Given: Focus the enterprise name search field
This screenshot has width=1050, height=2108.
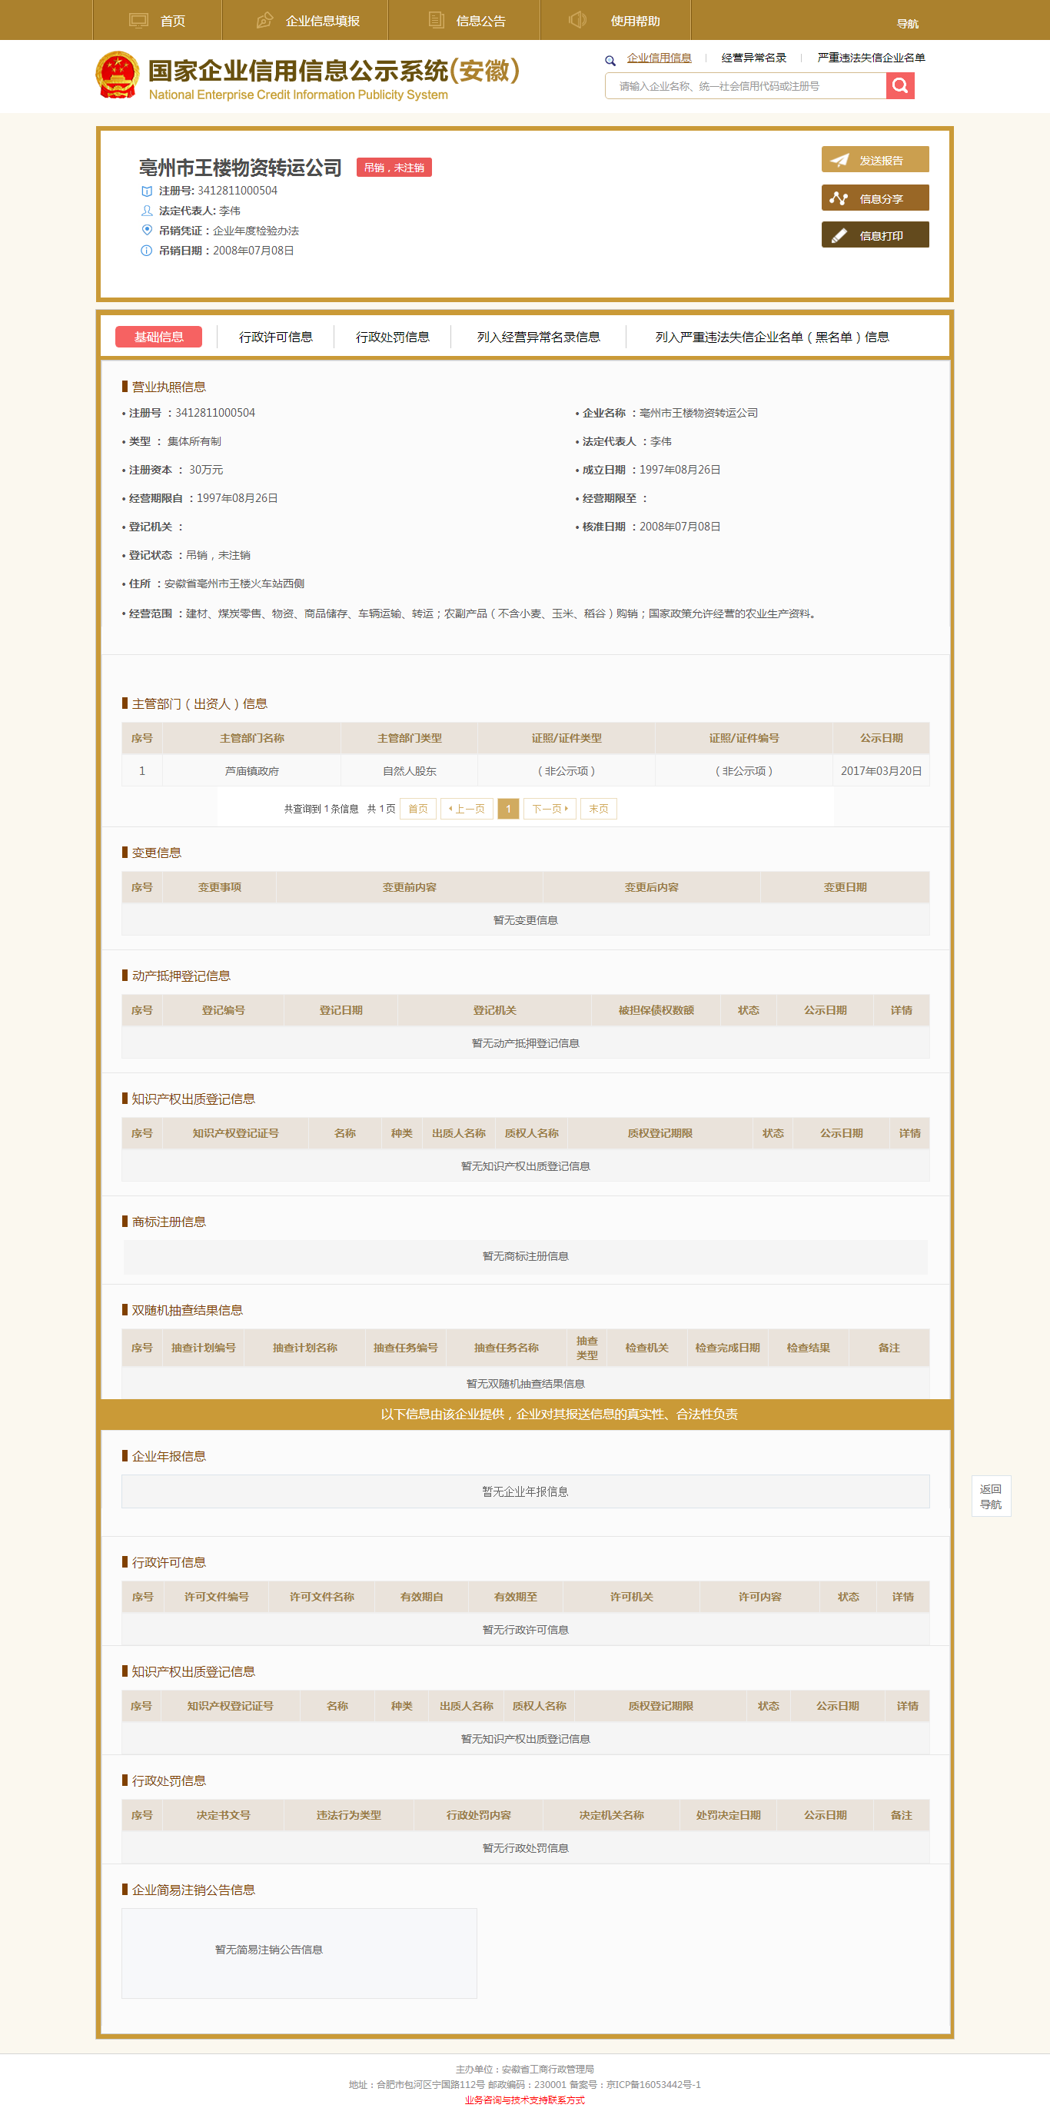Looking at the screenshot, I should click(746, 86).
